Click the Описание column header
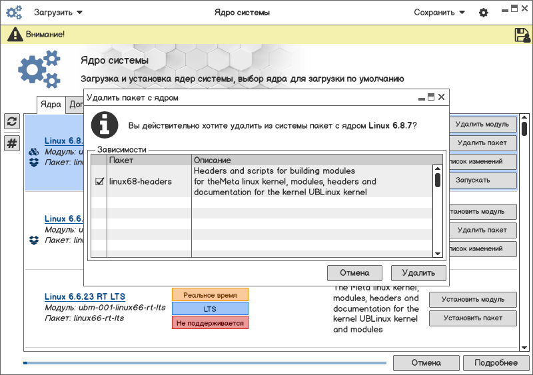 coord(212,161)
